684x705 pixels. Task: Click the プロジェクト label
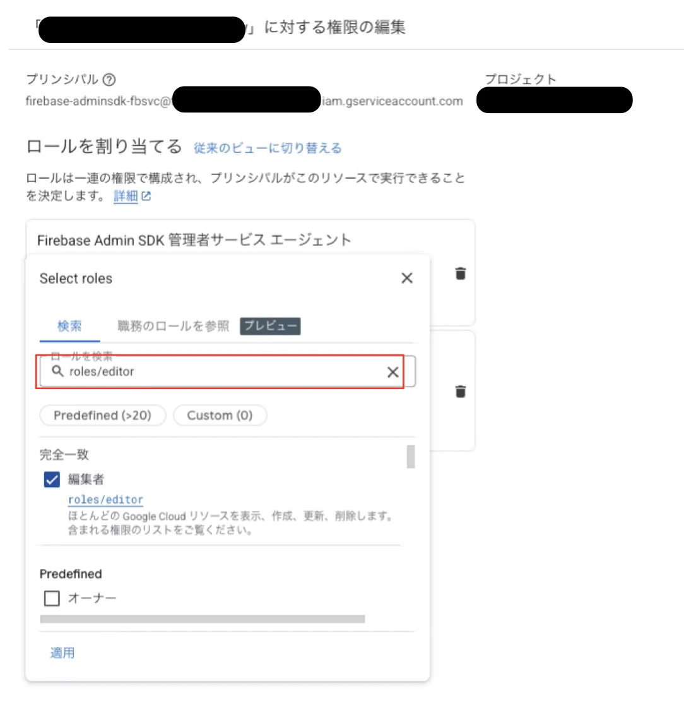[521, 80]
